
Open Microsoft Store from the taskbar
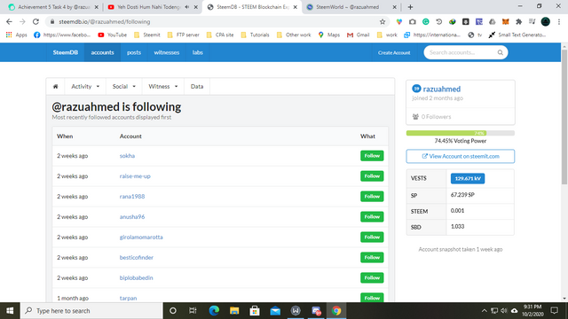pyautogui.click(x=255, y=311)
